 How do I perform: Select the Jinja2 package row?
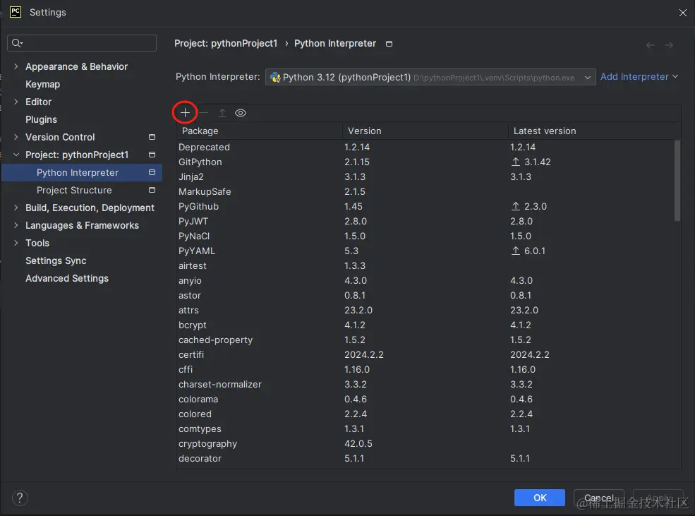(x=425, y=177)
